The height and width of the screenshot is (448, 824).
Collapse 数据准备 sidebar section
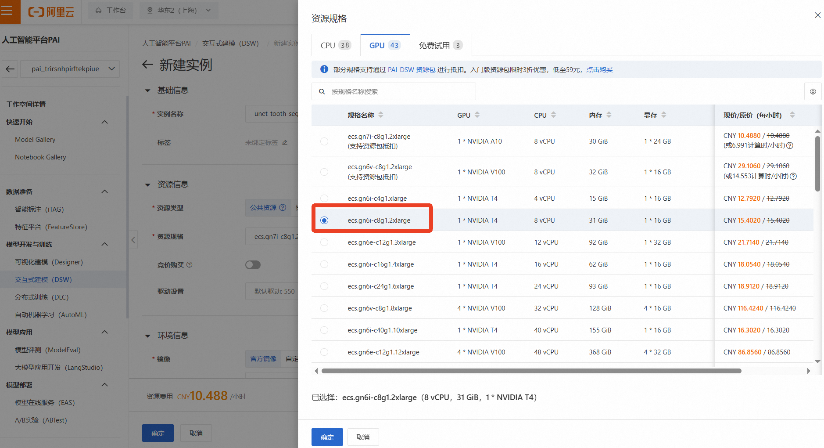104,191
